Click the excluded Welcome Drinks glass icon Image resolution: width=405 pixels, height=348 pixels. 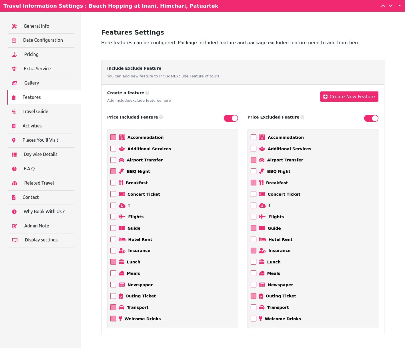(x=261, y=319)
